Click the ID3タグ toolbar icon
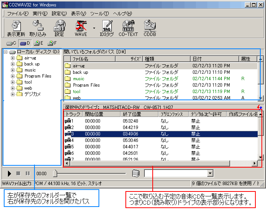266x210 pixels. (x=107, y=28)
